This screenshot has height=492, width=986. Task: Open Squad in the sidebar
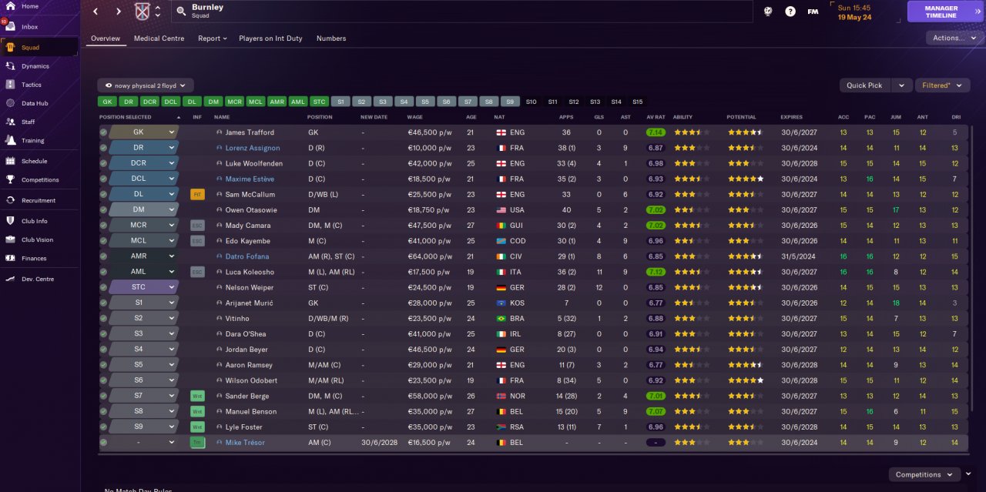point(39,48)
